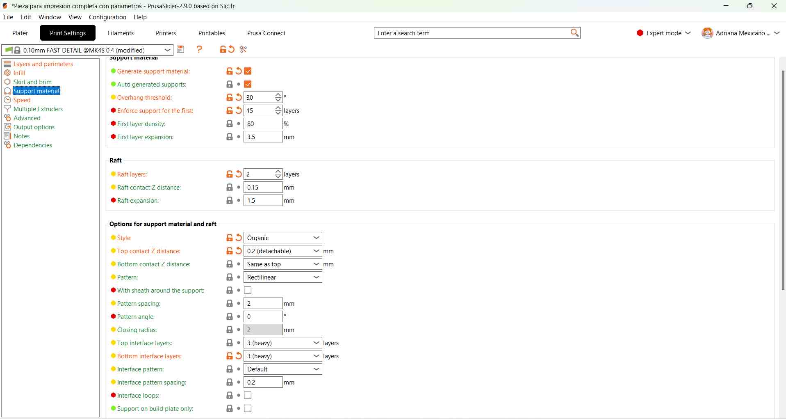Viewport: 786px width, 419px height.
Task: Click lock icon for Raft expansion
Action: coord(230,201)
